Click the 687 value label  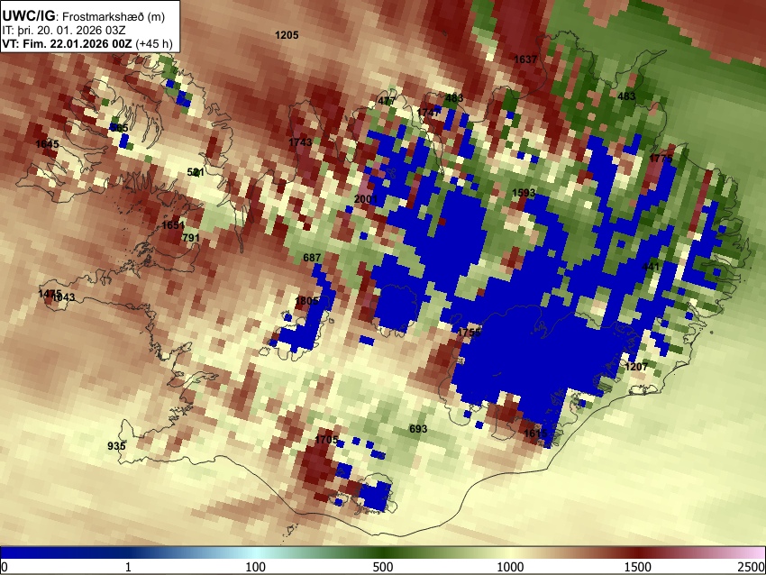click(x=312, y=258)
